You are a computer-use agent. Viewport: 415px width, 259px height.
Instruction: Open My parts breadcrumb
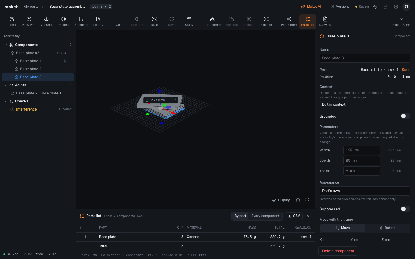[x=31, y=7]
